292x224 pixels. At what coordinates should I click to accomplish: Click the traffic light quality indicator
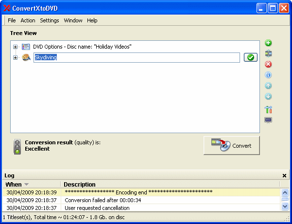coord(17,147)
